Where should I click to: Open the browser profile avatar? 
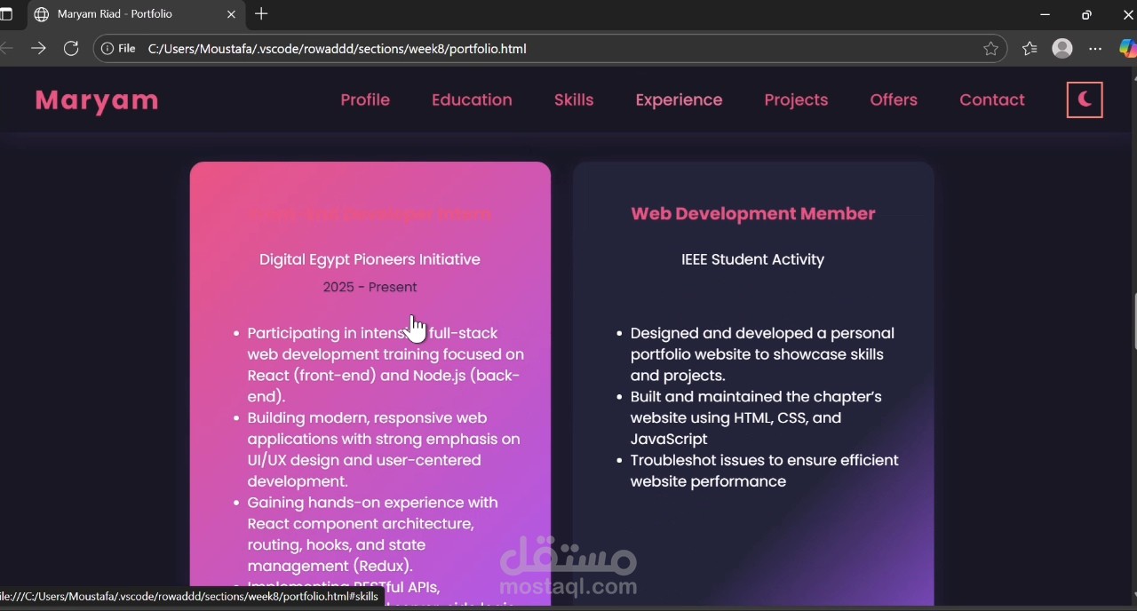click(1062, 49)
